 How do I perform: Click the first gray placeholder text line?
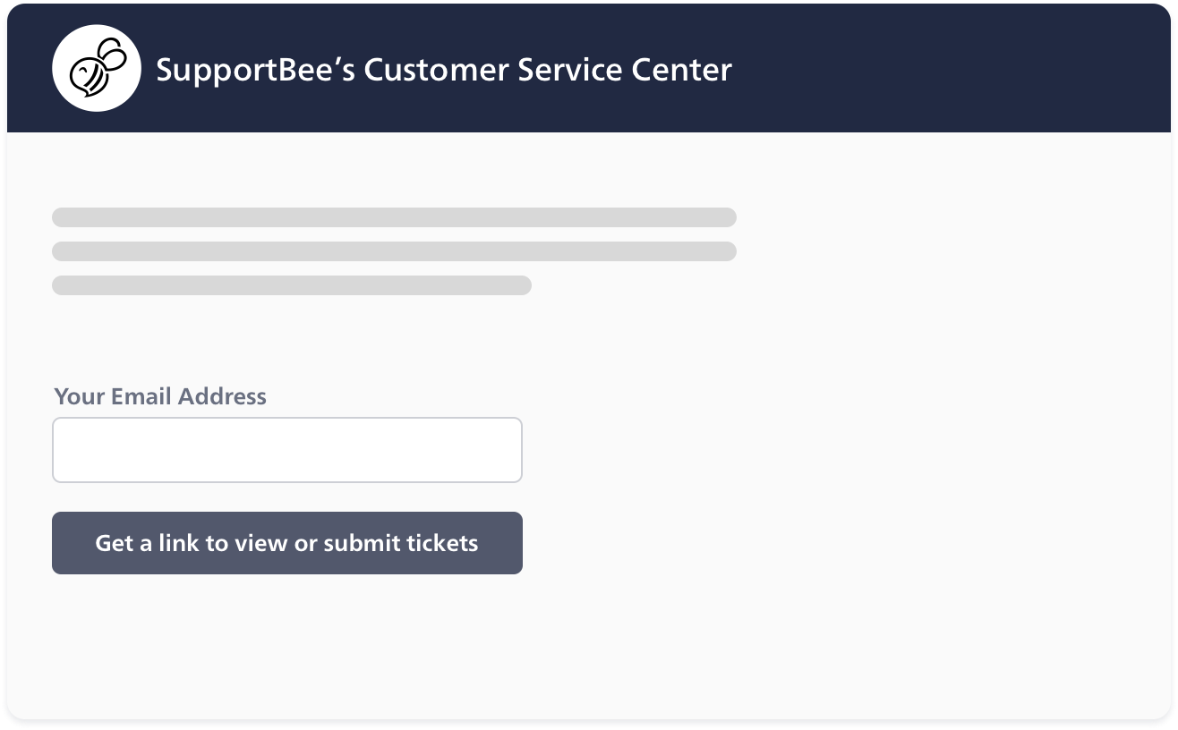pos(394,217)
